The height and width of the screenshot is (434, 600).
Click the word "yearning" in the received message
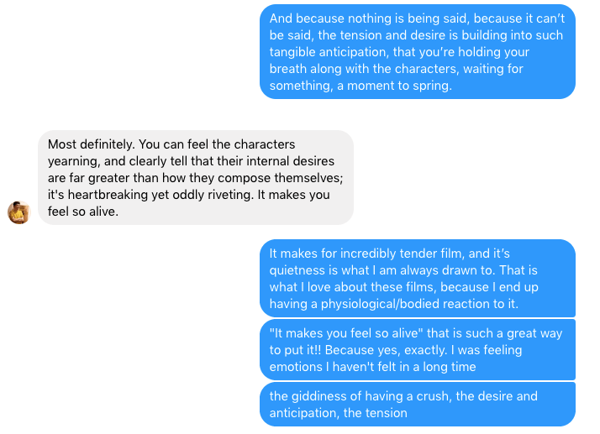point(73,160)
